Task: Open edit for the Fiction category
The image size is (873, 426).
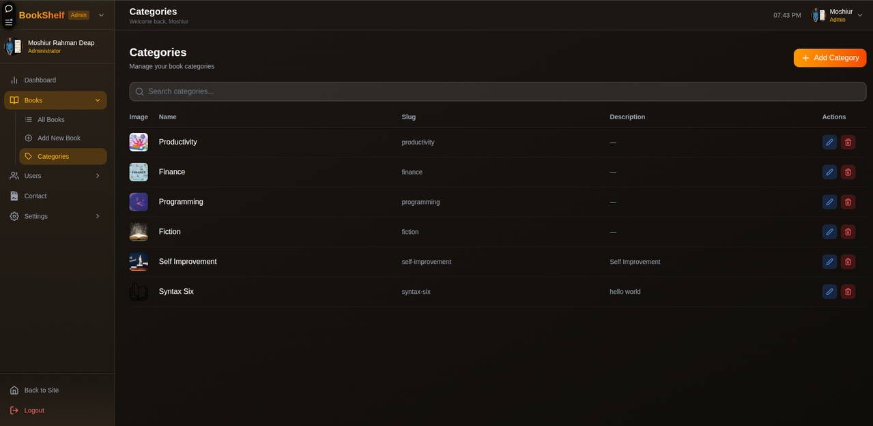Action: point(829,232)
